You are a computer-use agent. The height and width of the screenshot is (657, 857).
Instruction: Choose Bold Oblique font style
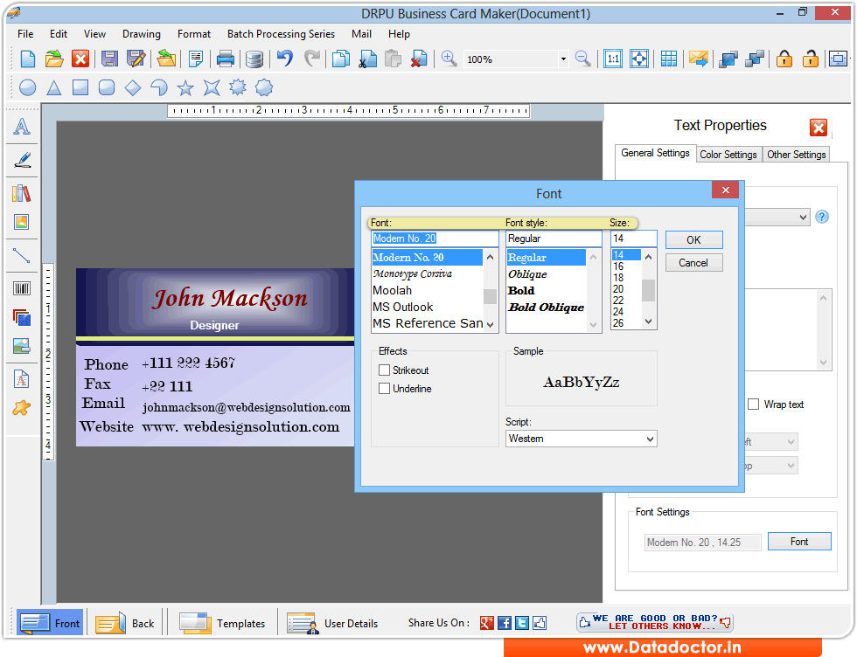546,307
